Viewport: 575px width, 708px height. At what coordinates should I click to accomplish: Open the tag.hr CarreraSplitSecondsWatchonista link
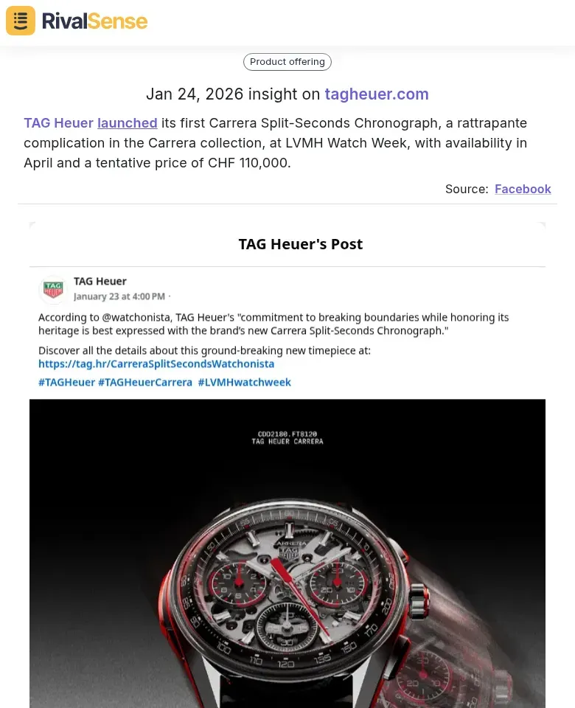coord(156,364)
